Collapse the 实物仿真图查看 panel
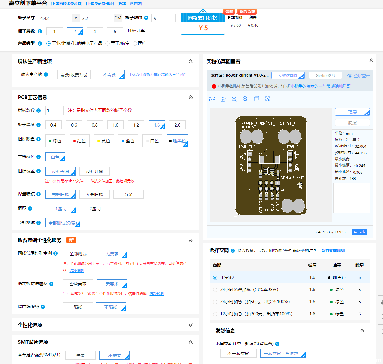Screen dimensions: 383x364 [371, 60]
